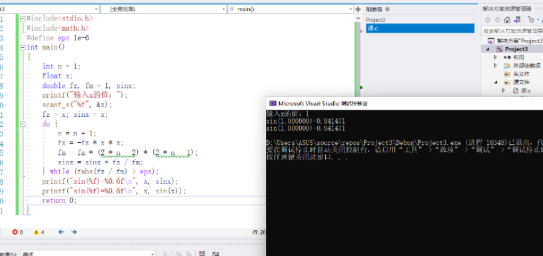Click the Solution Explorer search box
Image resolution: width=543 pixels, height=256 pixels.
(512, 31)
